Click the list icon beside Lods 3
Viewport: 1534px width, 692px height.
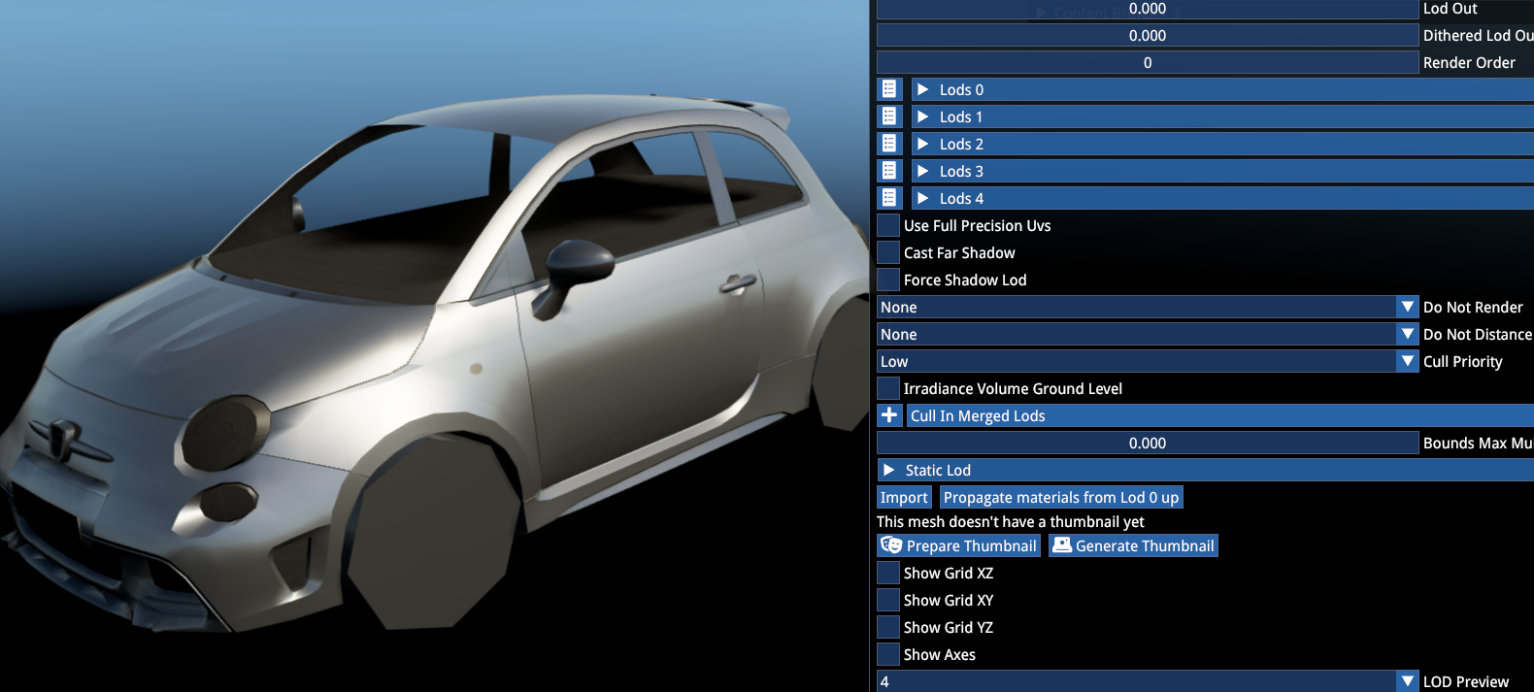889,171
